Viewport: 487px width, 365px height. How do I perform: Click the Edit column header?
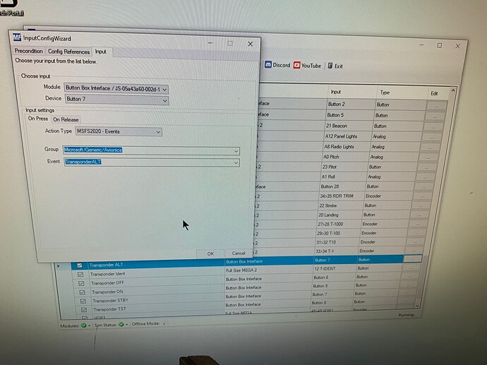coord(434,93)
